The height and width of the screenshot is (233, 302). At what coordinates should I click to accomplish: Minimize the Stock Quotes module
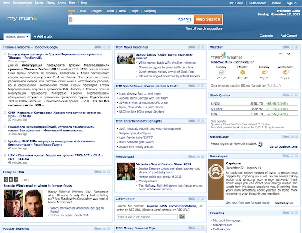pyautogui.click(x=292, y=95)
